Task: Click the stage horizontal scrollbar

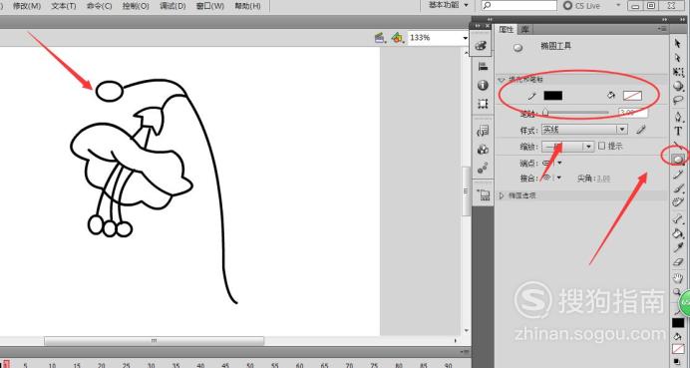Action: click(154, 341)
